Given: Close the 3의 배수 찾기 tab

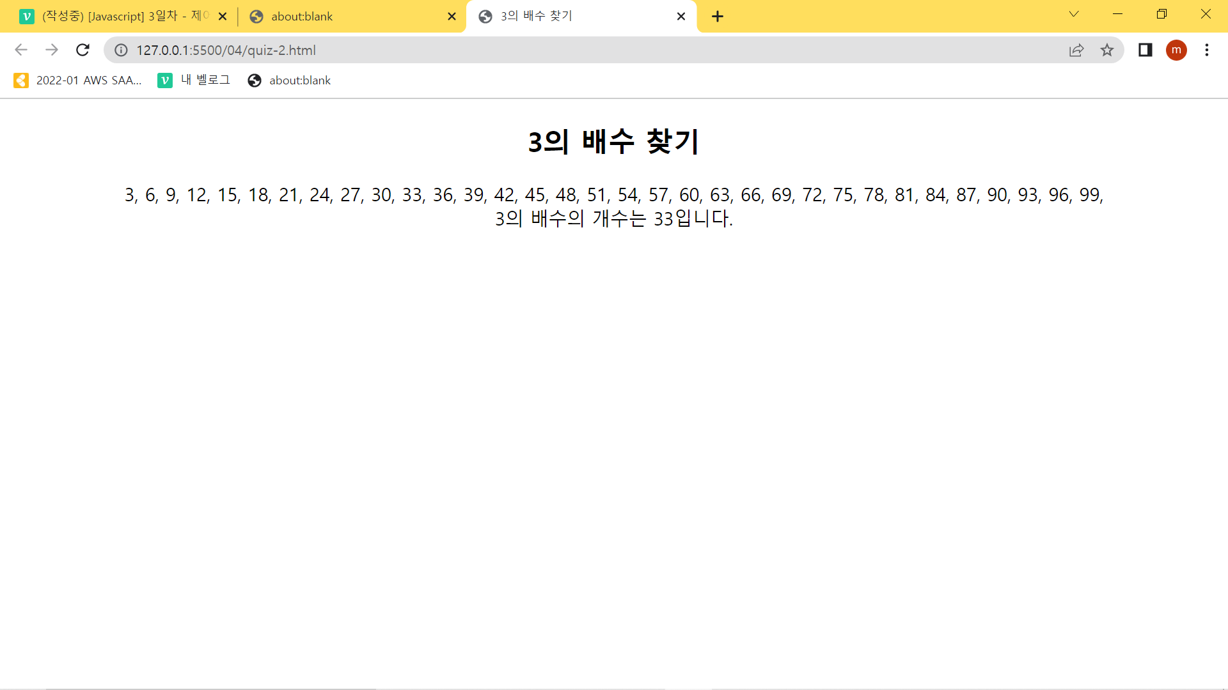Looking at the screenshot, I should (681, 17).
